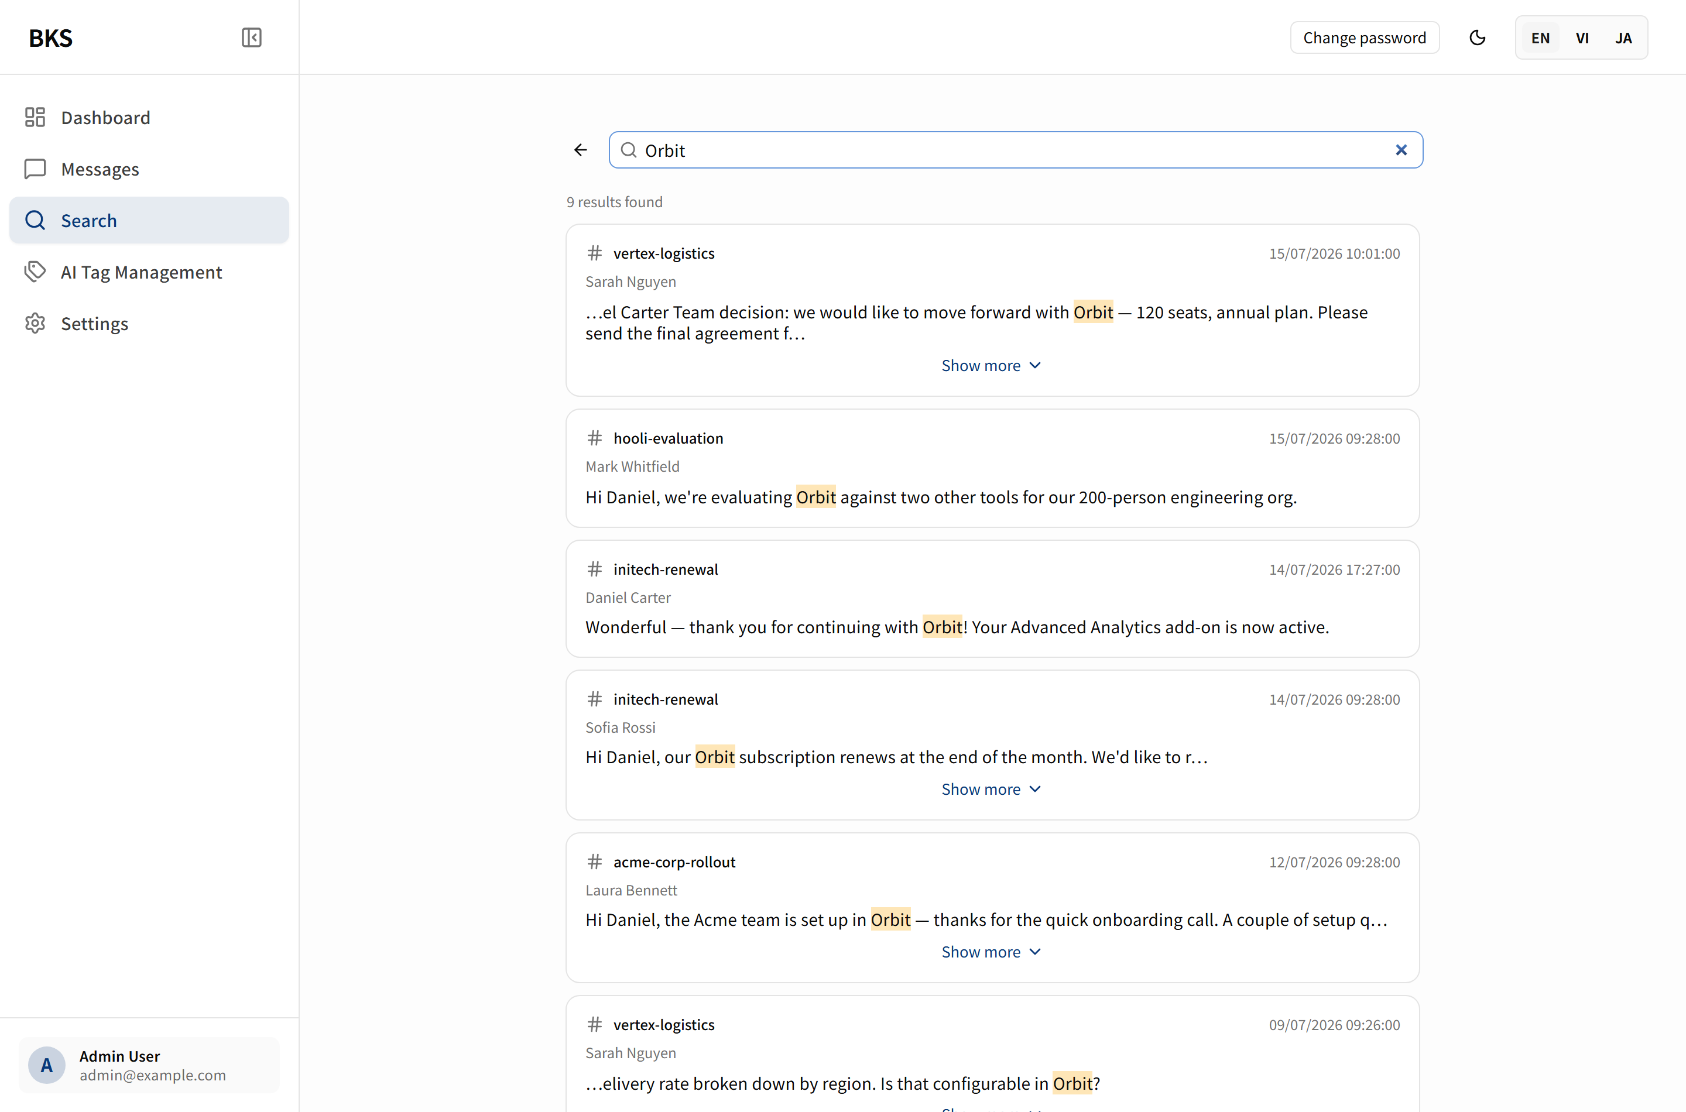Click the Settings gear icon

pyautogui.click(x=35, y=324)
